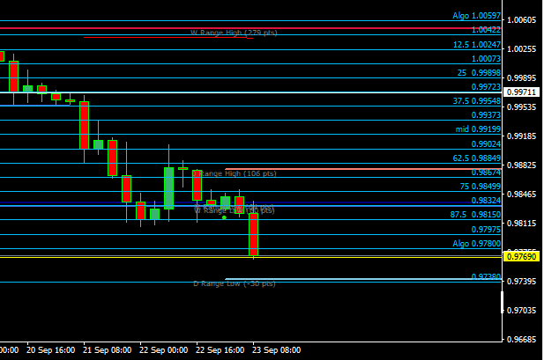544x360 pixels.
Task: Click the 0.99185 price scale value
Action: pyautogui.click(x=521, y=136)
